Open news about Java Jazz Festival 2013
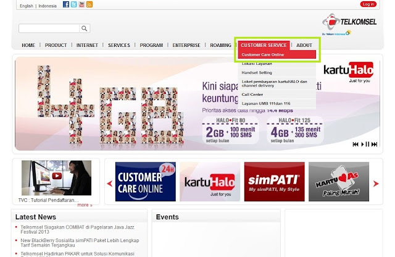The width and height of the screenshot is (395, 257). tap(77, 229)
